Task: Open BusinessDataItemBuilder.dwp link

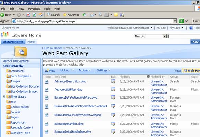Action: (x=73, y=132)
